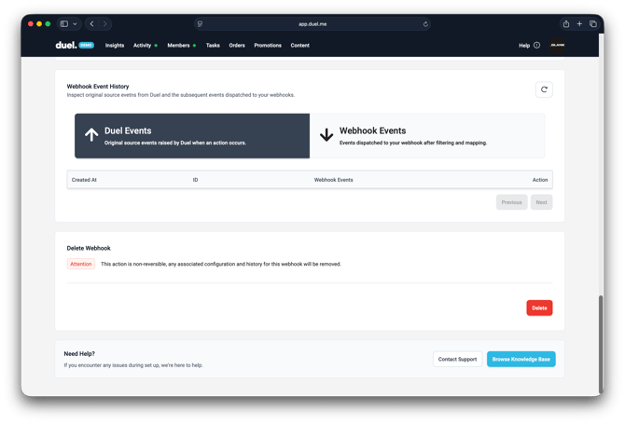This screenshot has width=625, height=424.
Task: Open a new browser tab
Action: [579, 24]
